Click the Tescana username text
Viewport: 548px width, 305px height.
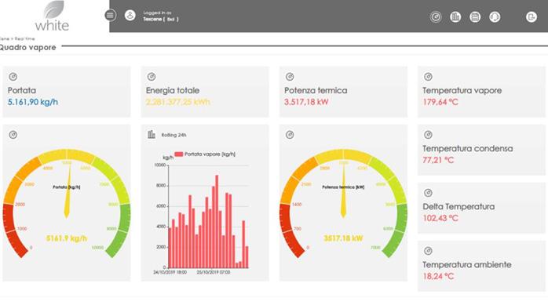(152, 19)
